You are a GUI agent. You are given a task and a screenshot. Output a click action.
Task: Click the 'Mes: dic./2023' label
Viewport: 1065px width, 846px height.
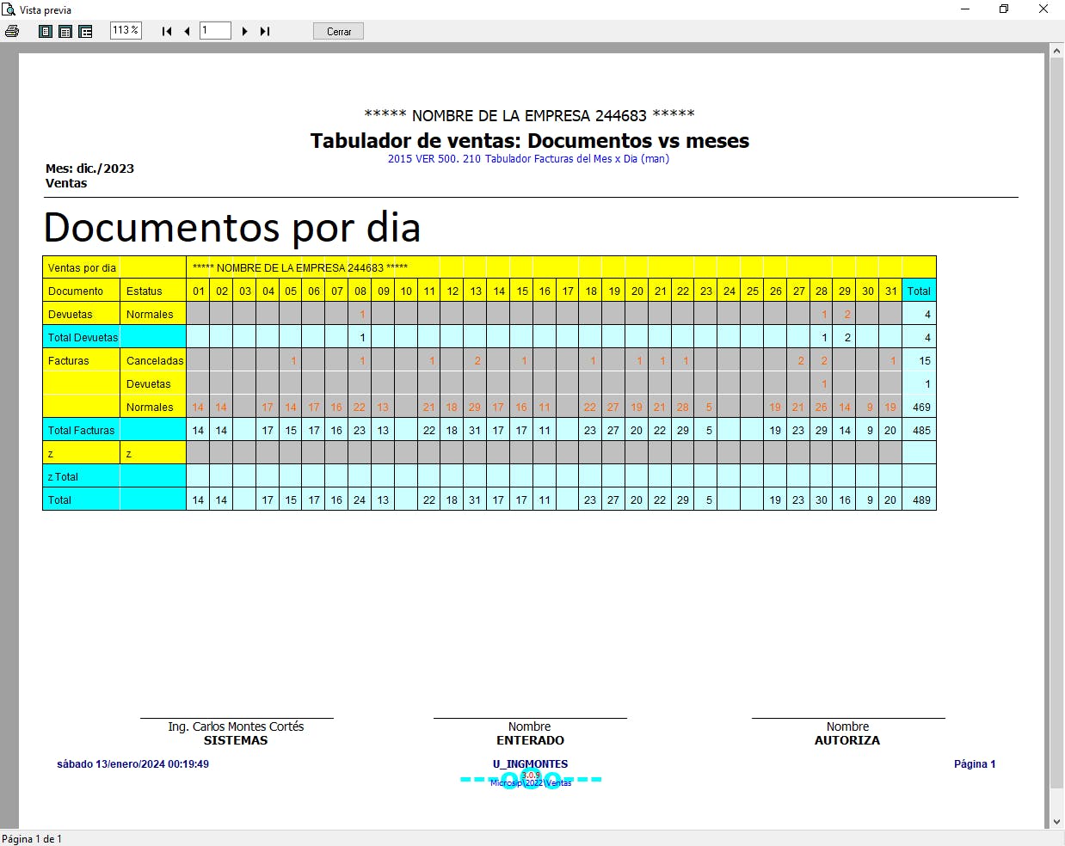tap(89, 169)
